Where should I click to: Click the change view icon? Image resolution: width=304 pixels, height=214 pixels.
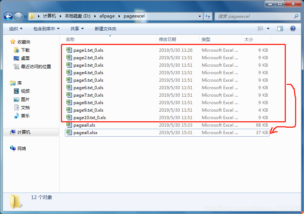pos(261,29)
